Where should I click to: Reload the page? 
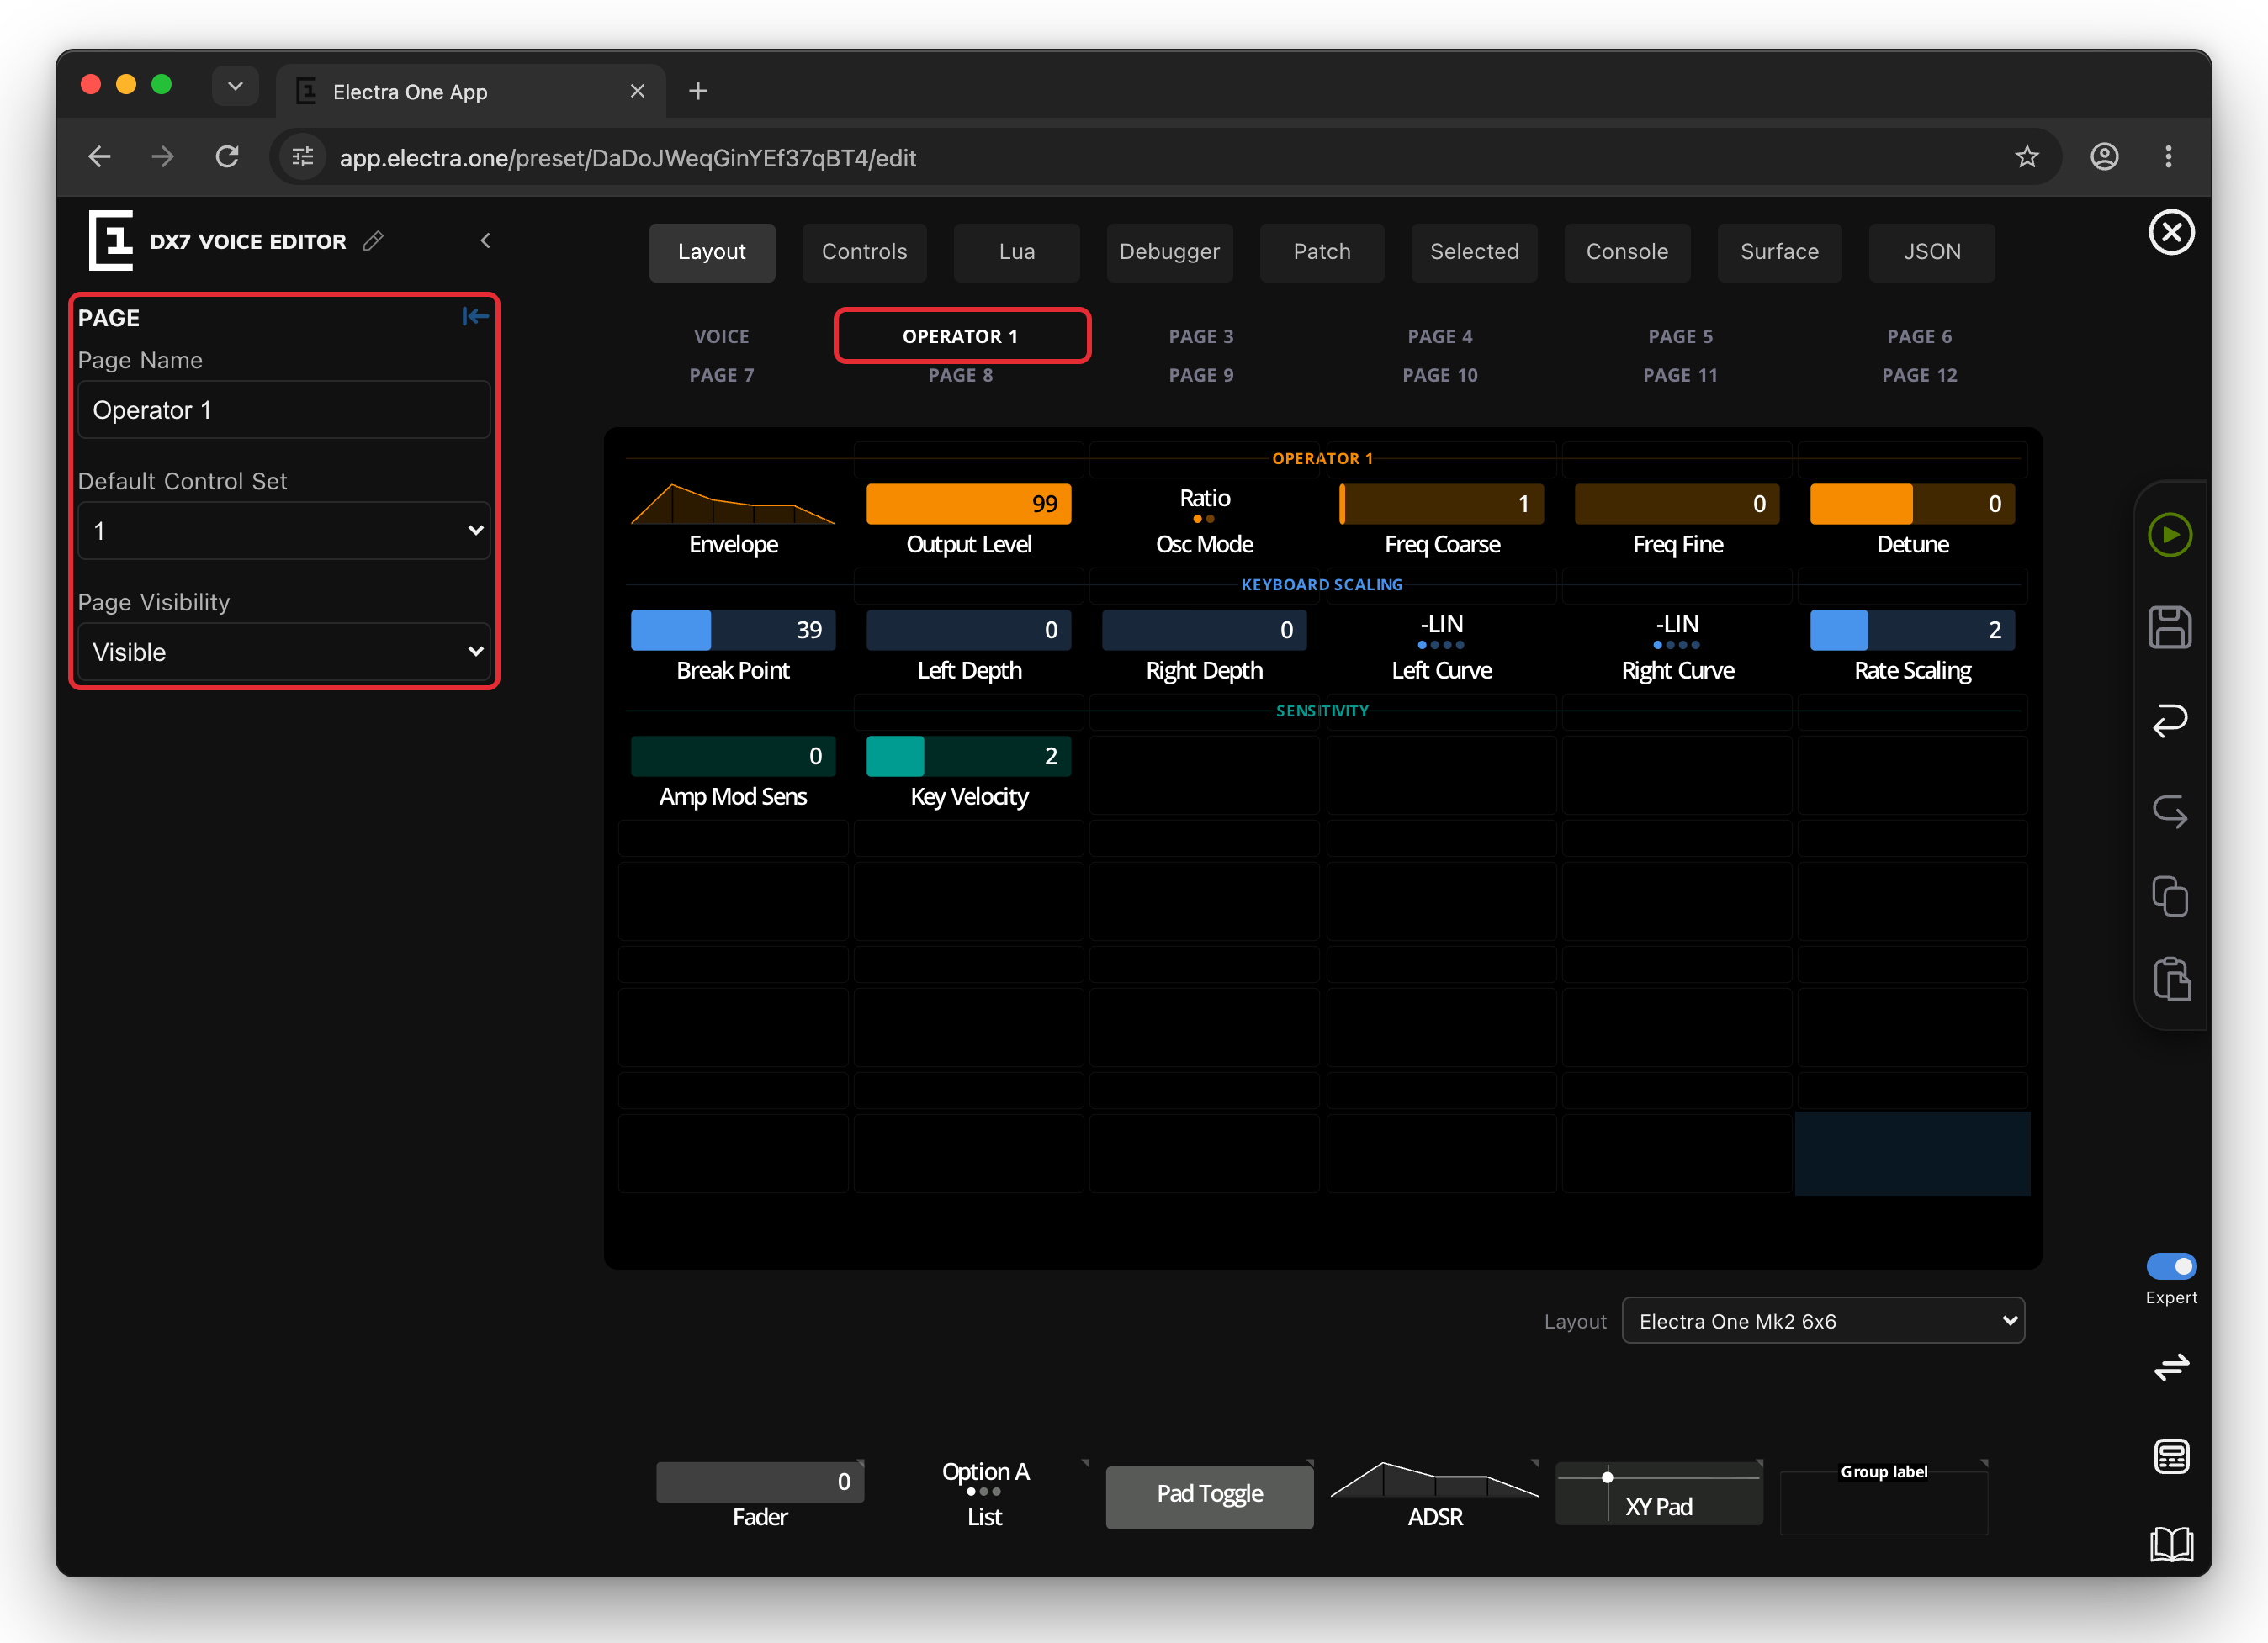click(x=228, y=157)
